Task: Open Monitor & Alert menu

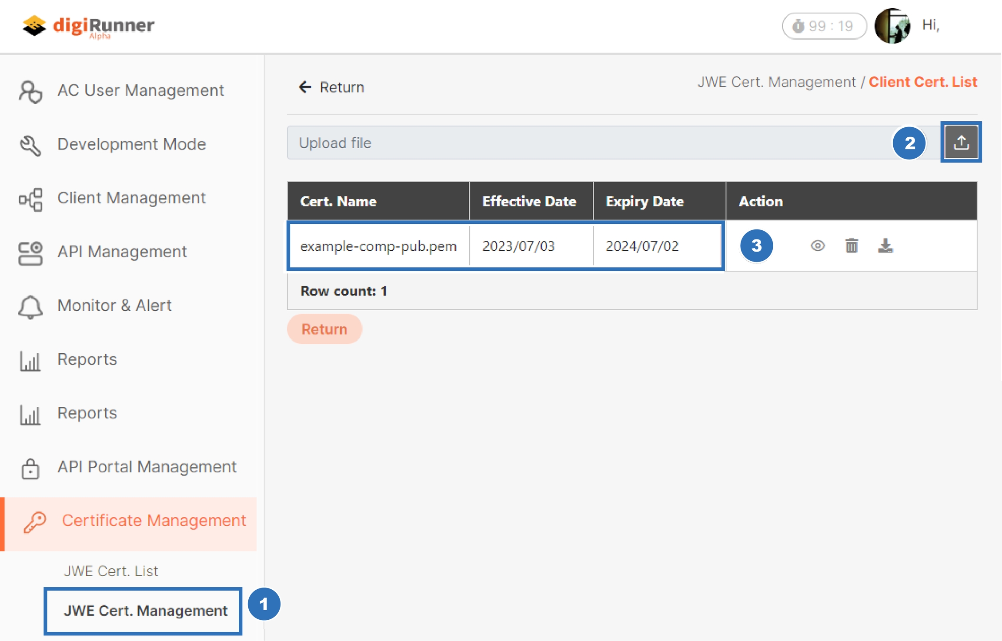Action: pos(114,306)
